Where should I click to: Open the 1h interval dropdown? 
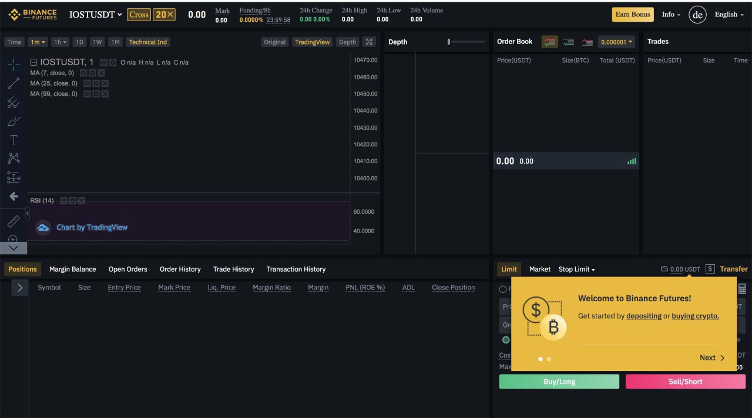point(60,42)
